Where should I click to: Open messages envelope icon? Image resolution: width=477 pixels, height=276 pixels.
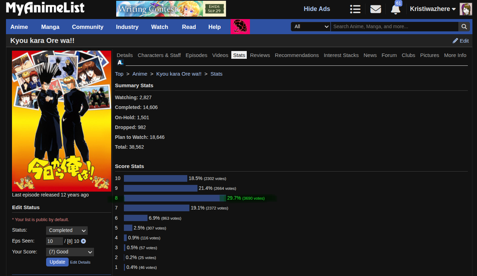click(x=376, y=9)
